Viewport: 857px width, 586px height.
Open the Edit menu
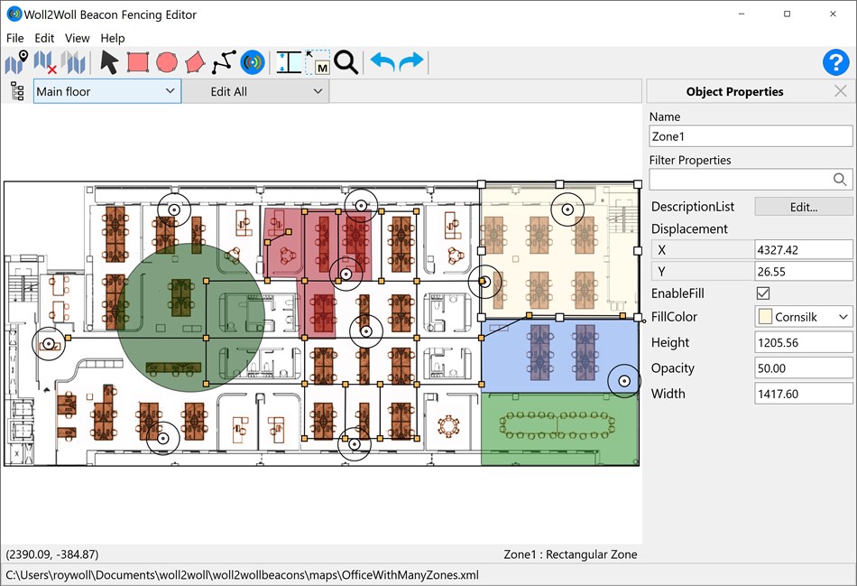[x=43, y=38]
